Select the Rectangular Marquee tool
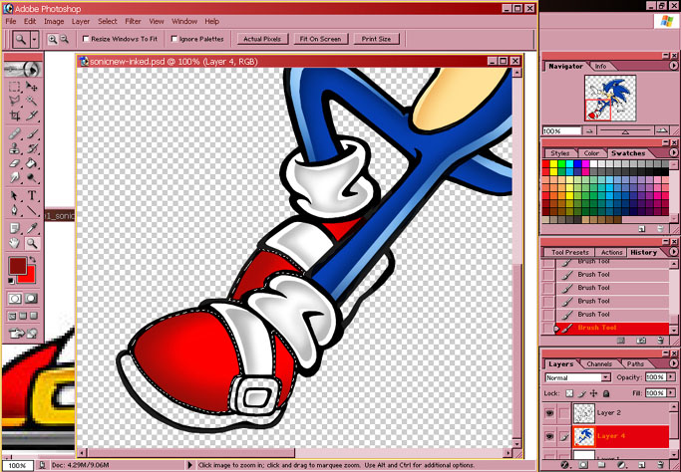The height and width of the screenshot is (472, 681). tap(14, 87)
